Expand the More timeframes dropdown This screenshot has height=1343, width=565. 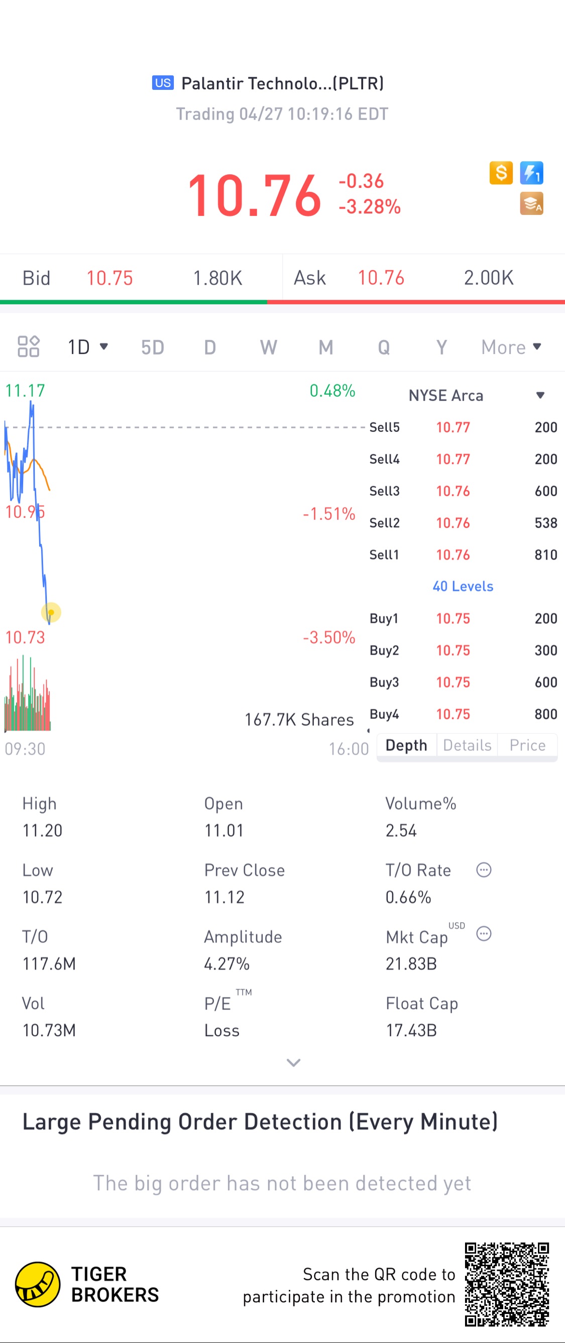(511, 347)
